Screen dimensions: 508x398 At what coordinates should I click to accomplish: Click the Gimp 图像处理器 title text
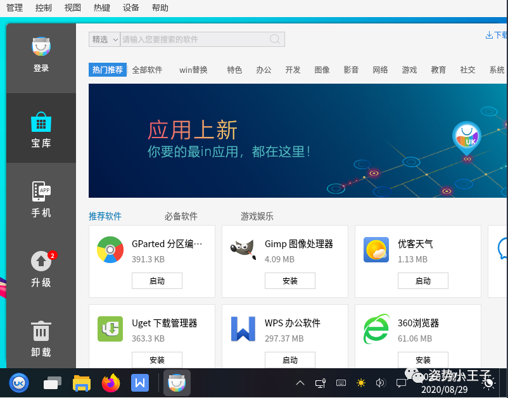click(x=299, y=244)
